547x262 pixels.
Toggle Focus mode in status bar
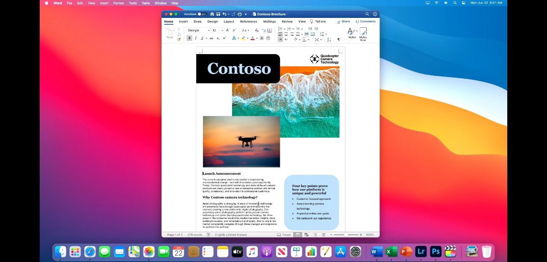tap(284, 235)
